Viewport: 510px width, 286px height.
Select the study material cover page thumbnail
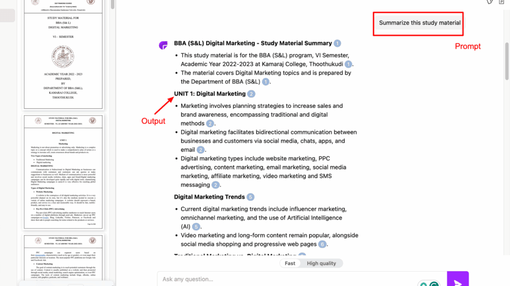click(x=63, y=55)
